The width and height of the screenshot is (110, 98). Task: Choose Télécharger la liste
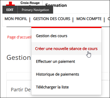pyautogui.click(x=66, y=87)
